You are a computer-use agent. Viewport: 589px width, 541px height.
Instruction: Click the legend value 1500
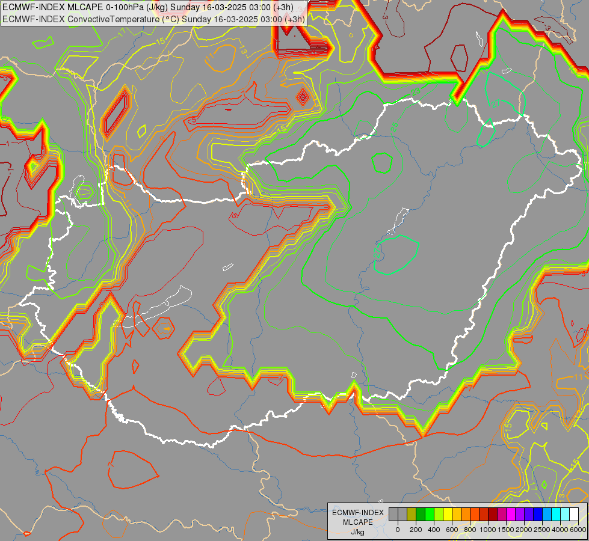(506, 530)
